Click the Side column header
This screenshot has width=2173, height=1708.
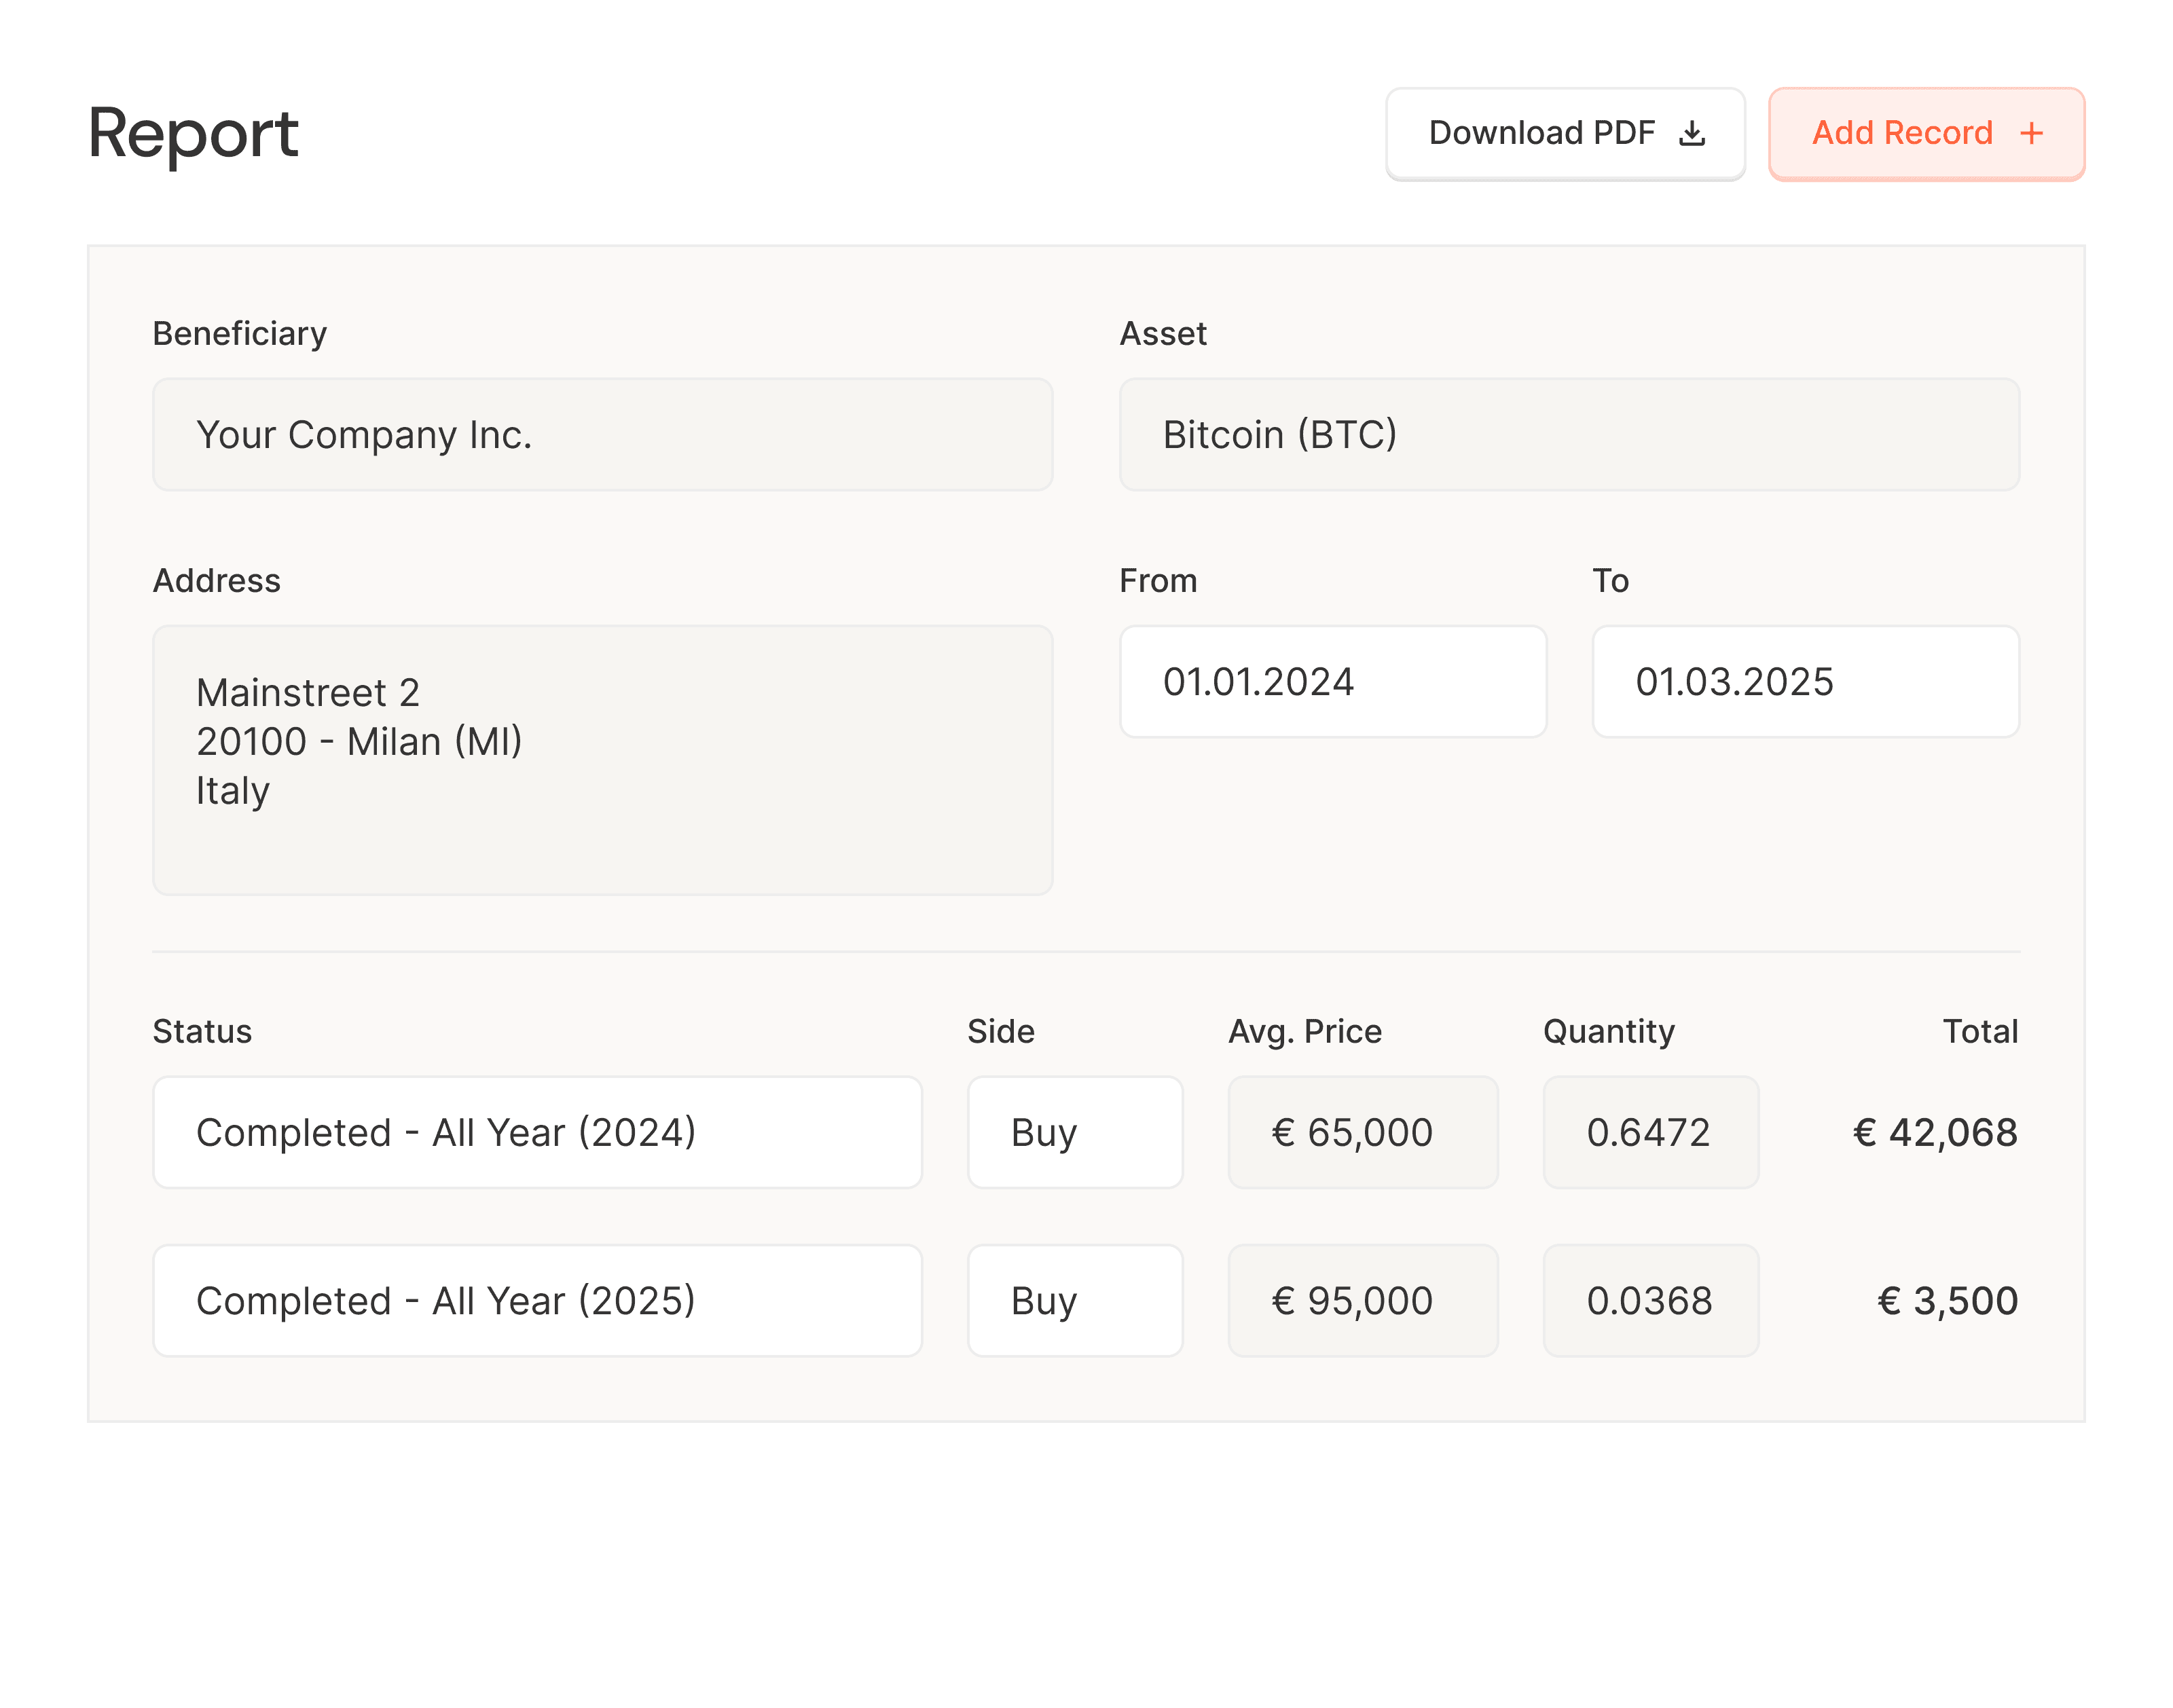1000,1031
